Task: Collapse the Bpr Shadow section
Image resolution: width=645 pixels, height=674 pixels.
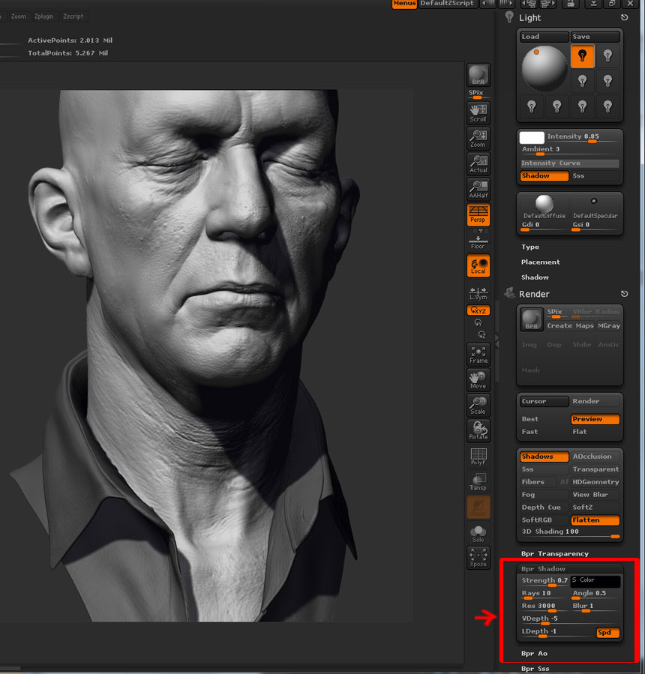Action: 543,569
